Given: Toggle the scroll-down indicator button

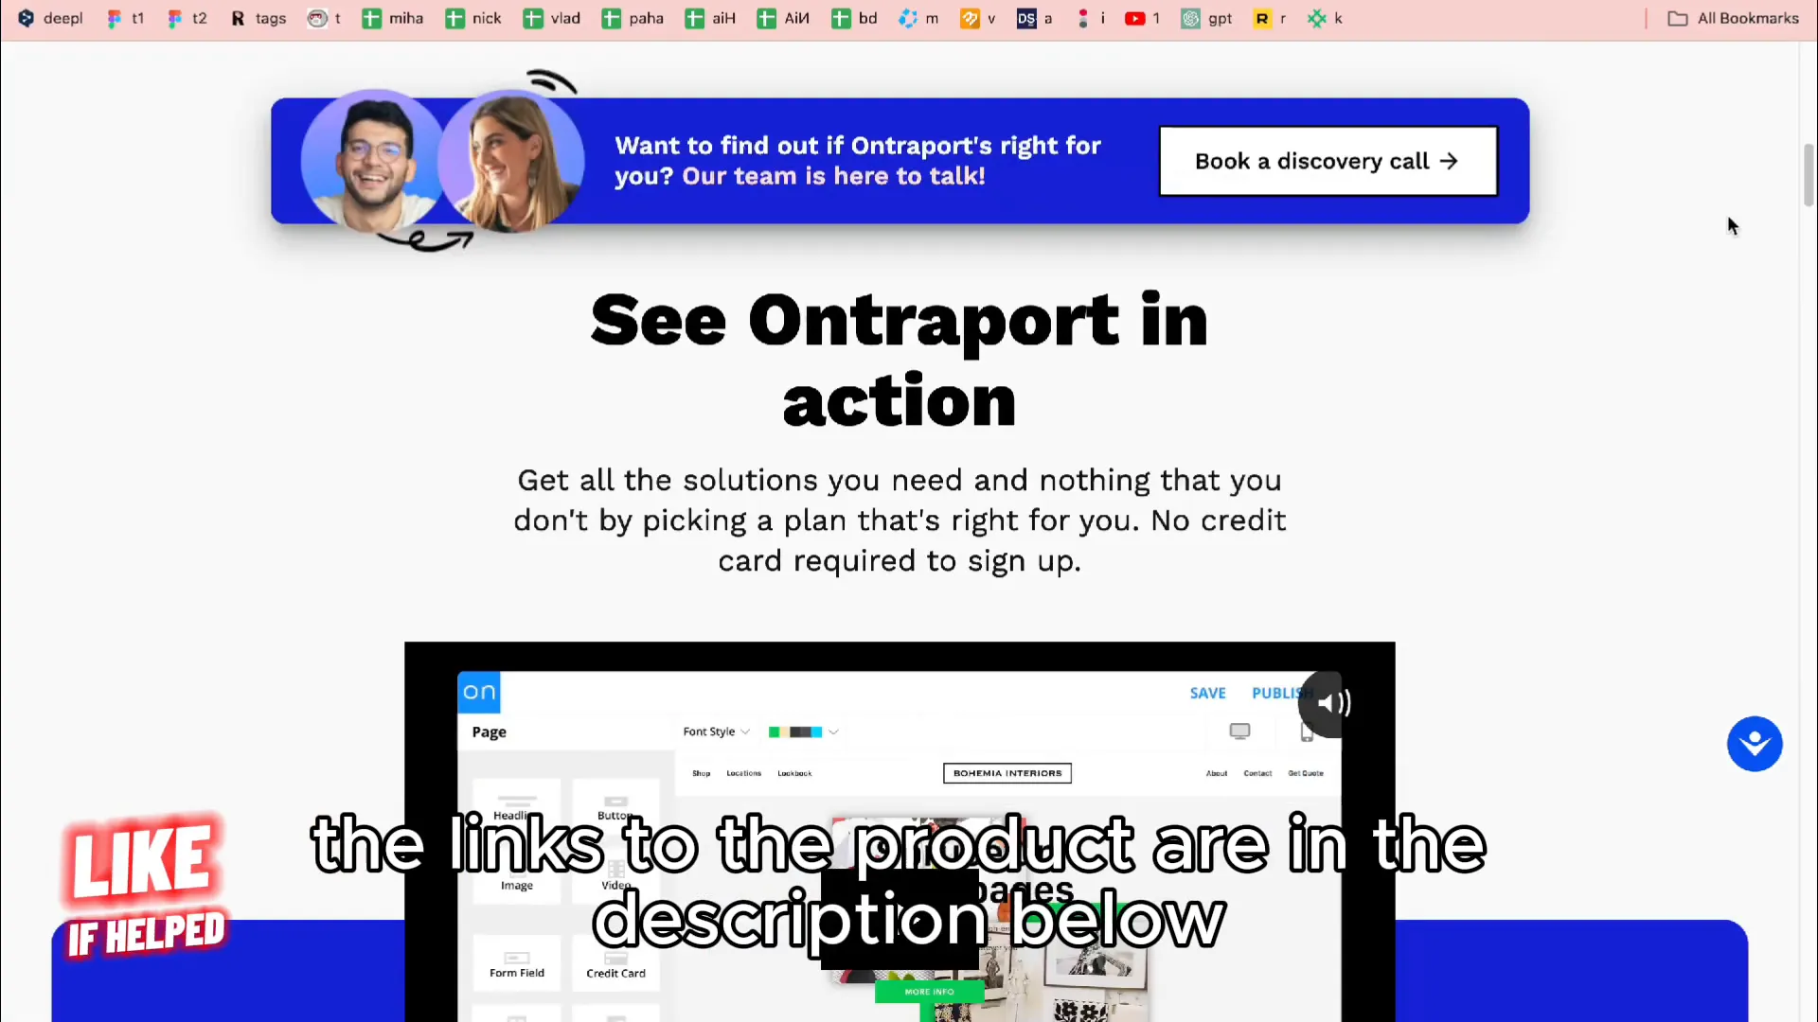Looking at the screenshot, I should [1755, 745].
